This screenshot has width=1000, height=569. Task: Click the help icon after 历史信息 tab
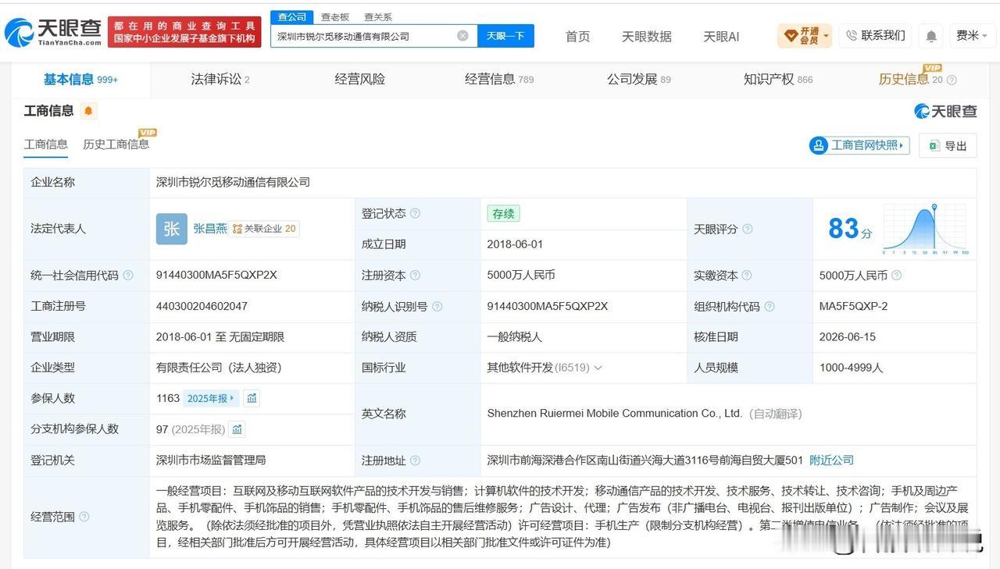coord(952,80)
